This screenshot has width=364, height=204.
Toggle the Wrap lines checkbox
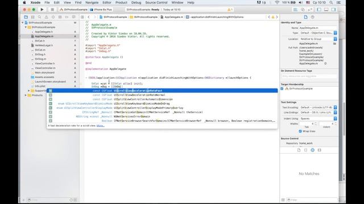(x=300, y=131)
